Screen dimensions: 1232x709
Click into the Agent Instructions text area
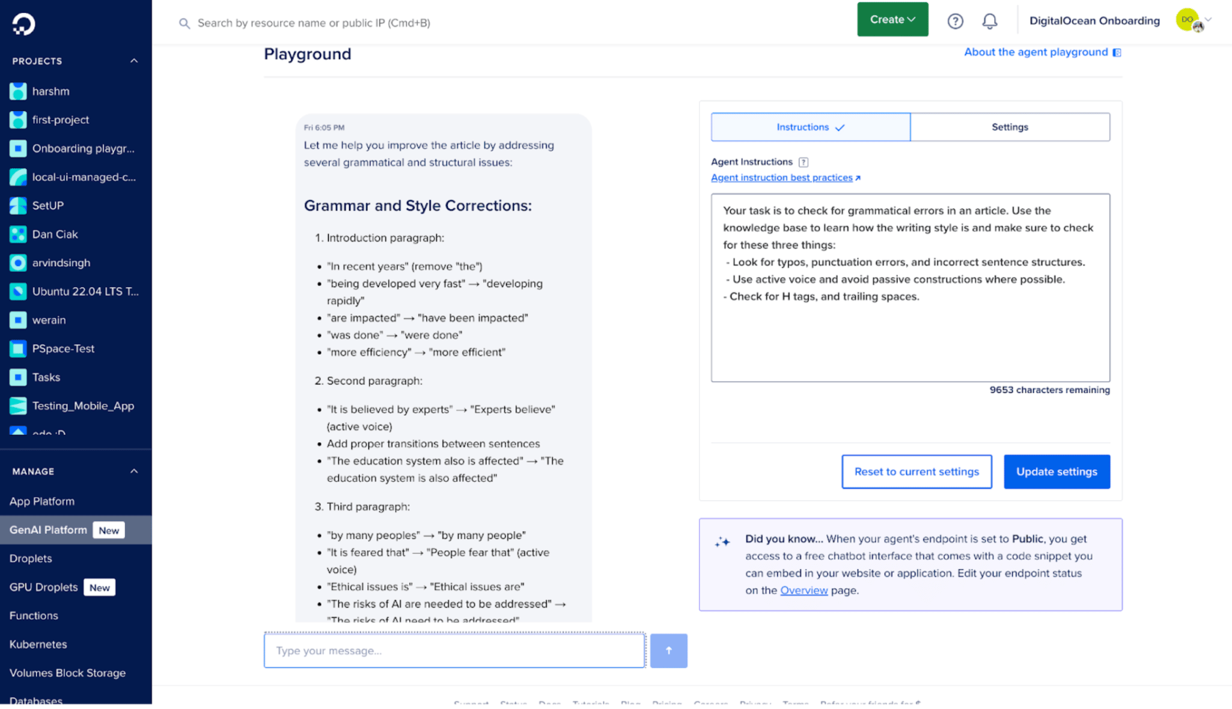coord(910,288)
